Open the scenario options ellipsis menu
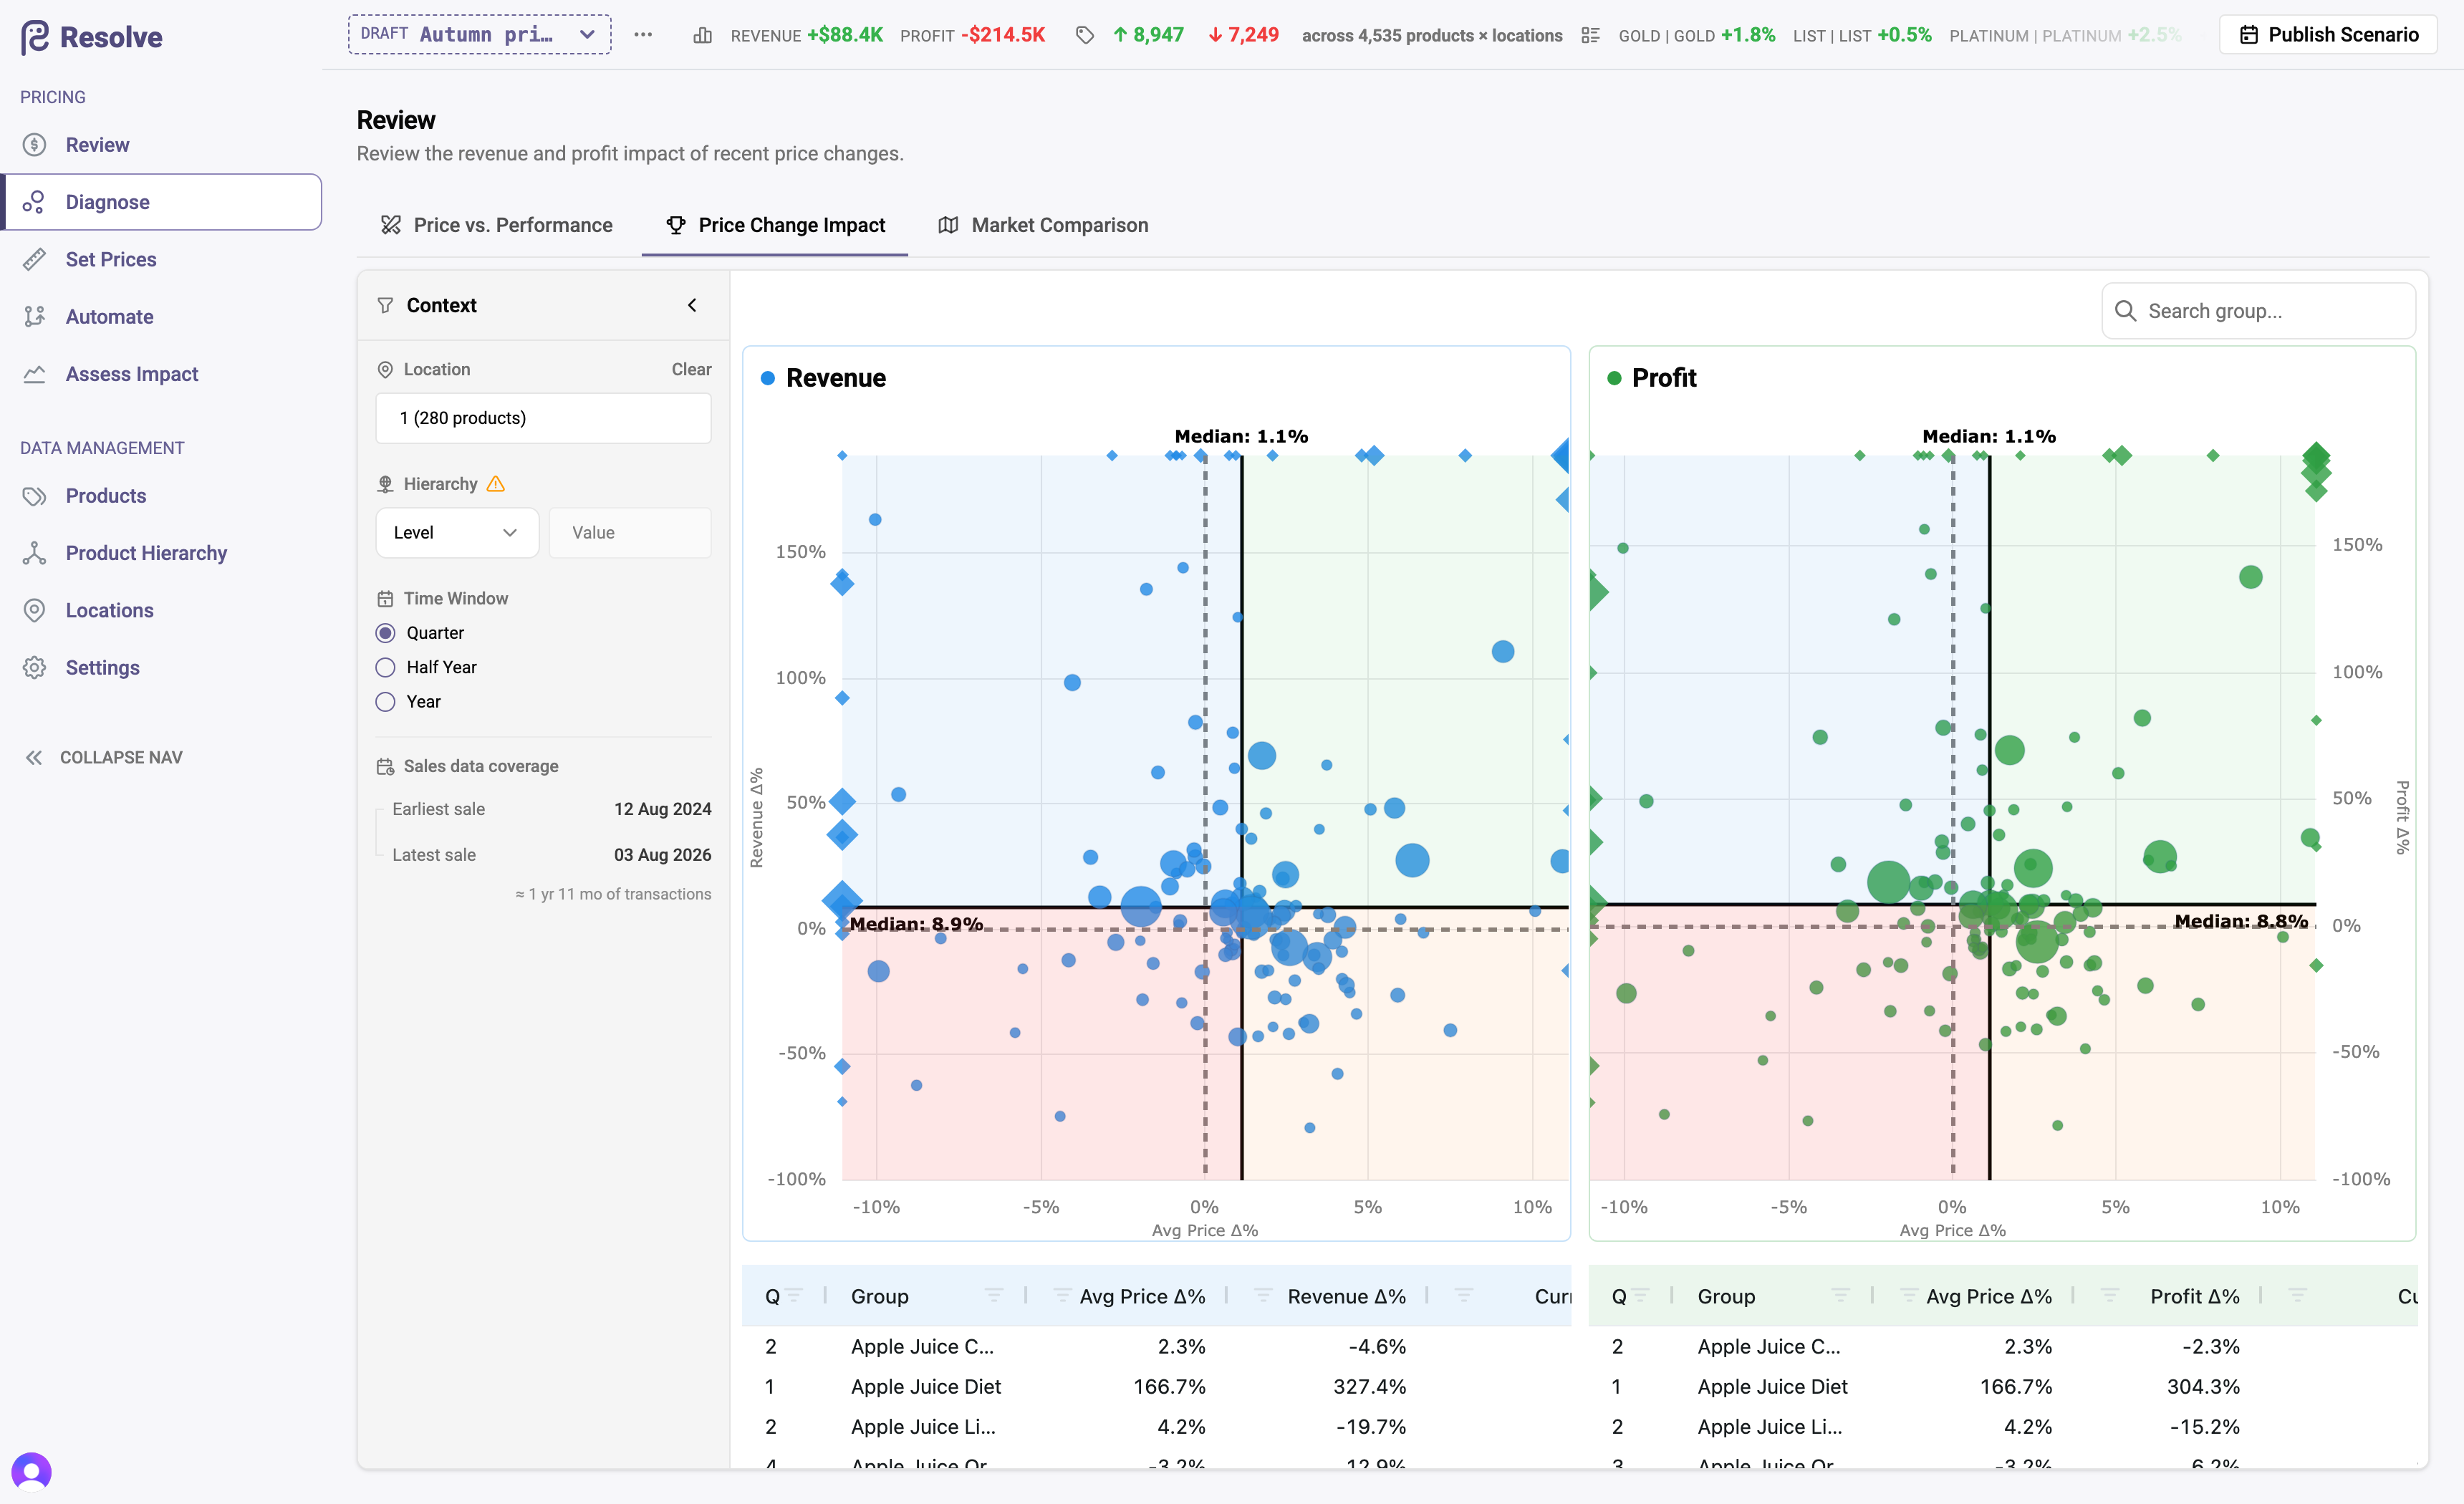Image resolution: width=2464 pixels, height=1504 pixels. (643, 35)
